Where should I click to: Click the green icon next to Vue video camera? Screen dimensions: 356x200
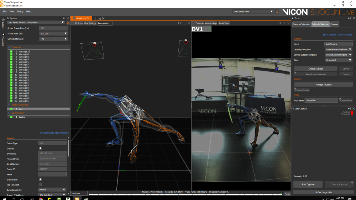(x=11, y=109)
